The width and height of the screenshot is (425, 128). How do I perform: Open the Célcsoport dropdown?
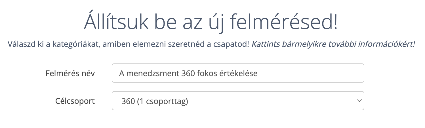[x=238, y=101]
